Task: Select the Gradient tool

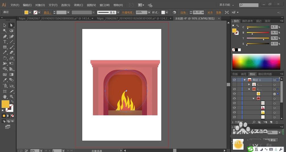Action: (x=11, y=75)
